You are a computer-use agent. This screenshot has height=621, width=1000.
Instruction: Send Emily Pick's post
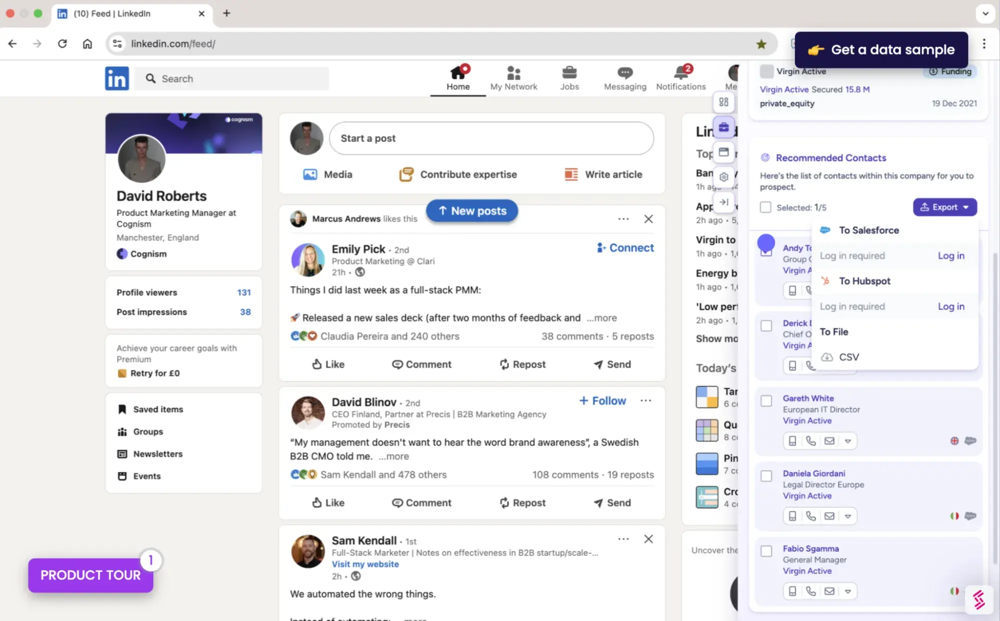612,364
